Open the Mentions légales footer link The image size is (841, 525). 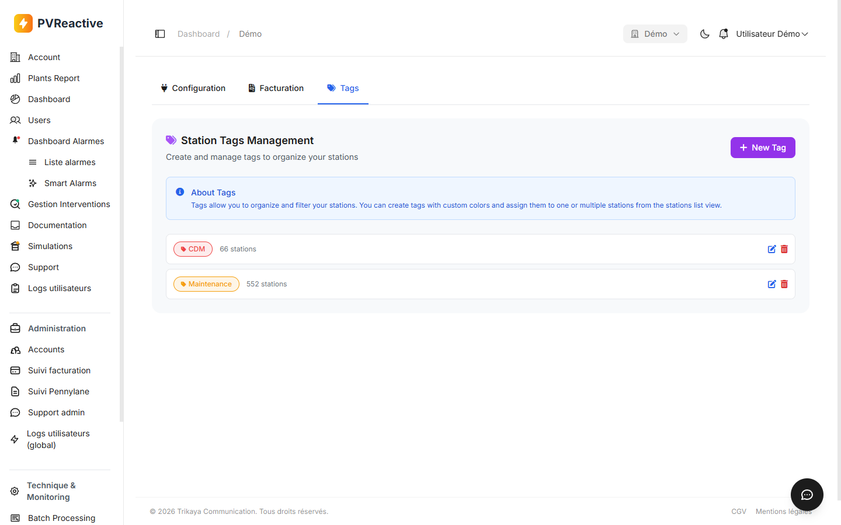[784, 512]
